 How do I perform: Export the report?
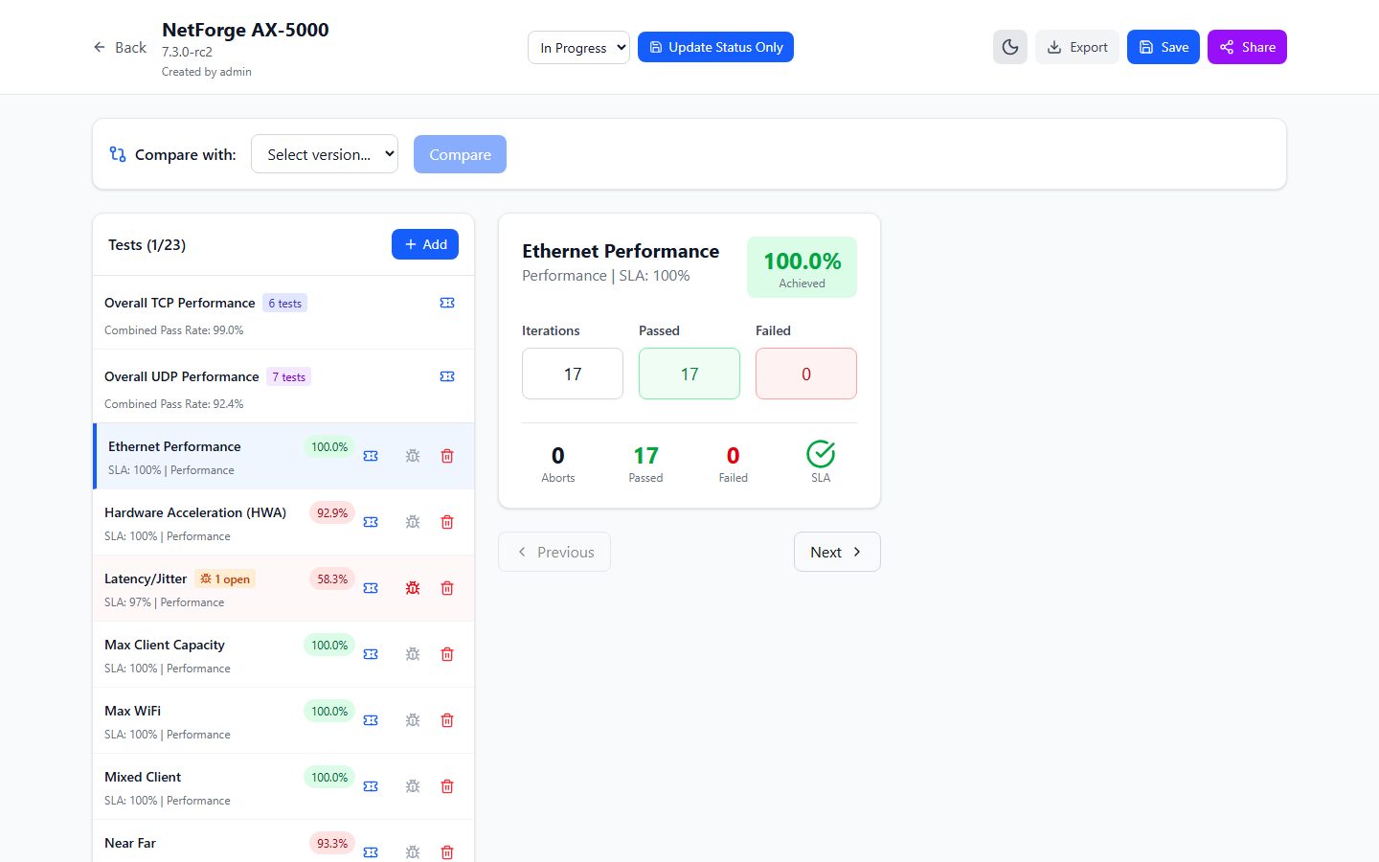[1077, 47]
